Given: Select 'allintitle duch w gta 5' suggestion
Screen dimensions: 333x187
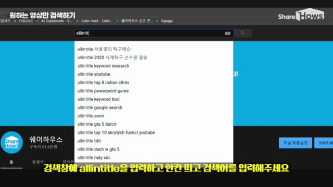Looking at the screenshot, I should [x=154, y=149].
